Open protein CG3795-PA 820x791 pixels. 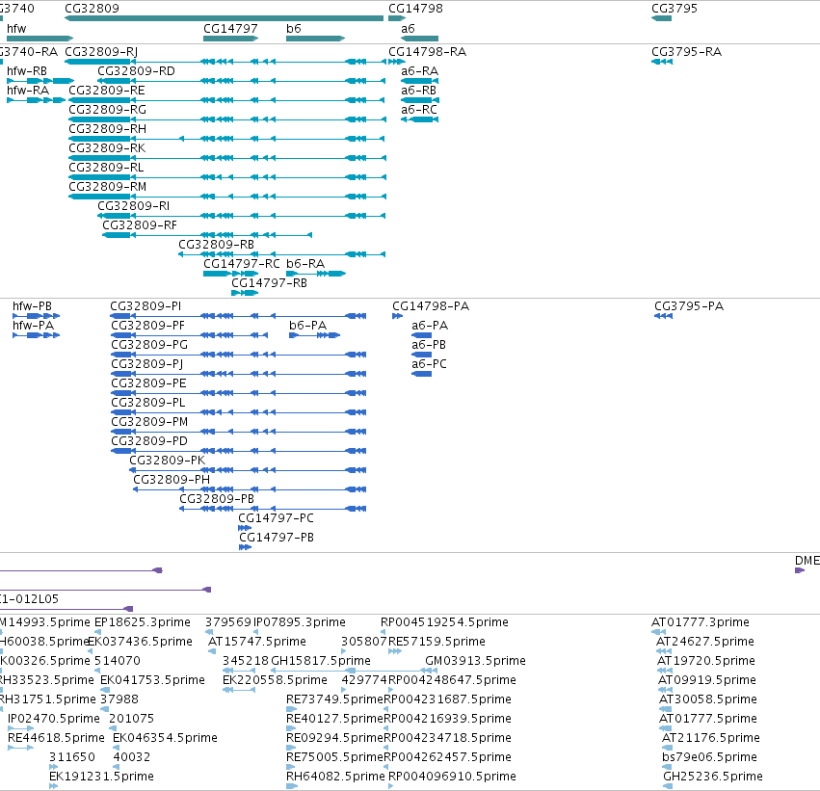[x=664, y=316]
